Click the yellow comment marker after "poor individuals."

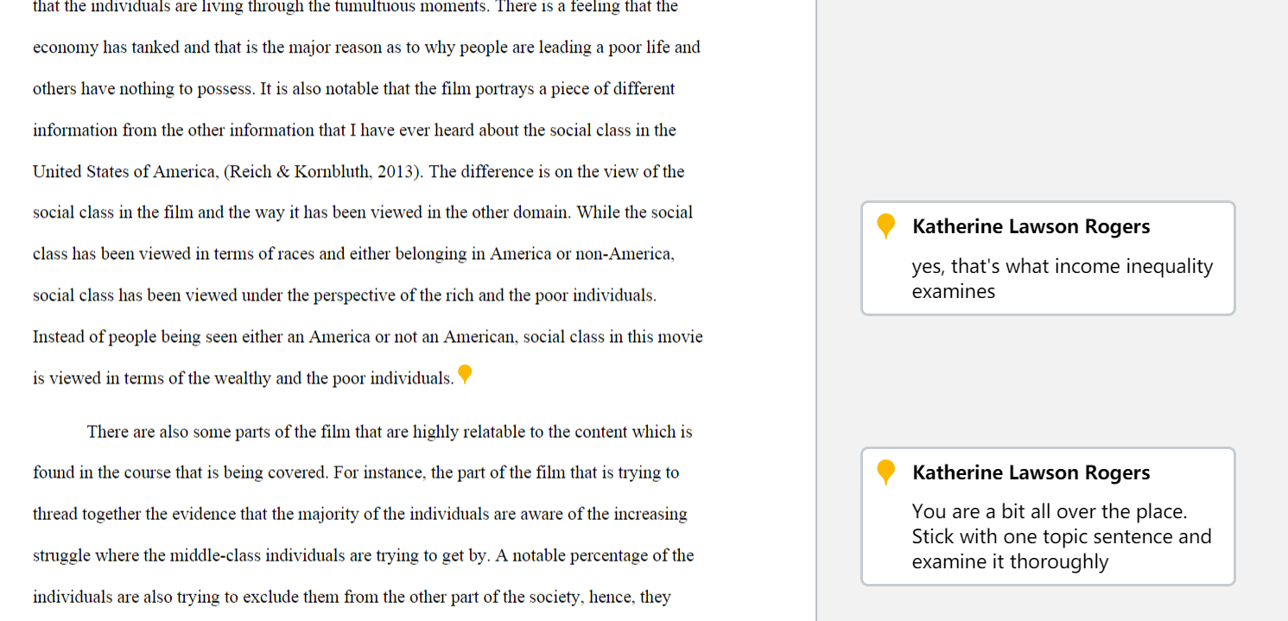pyautogui.click(x=465, y=374)
